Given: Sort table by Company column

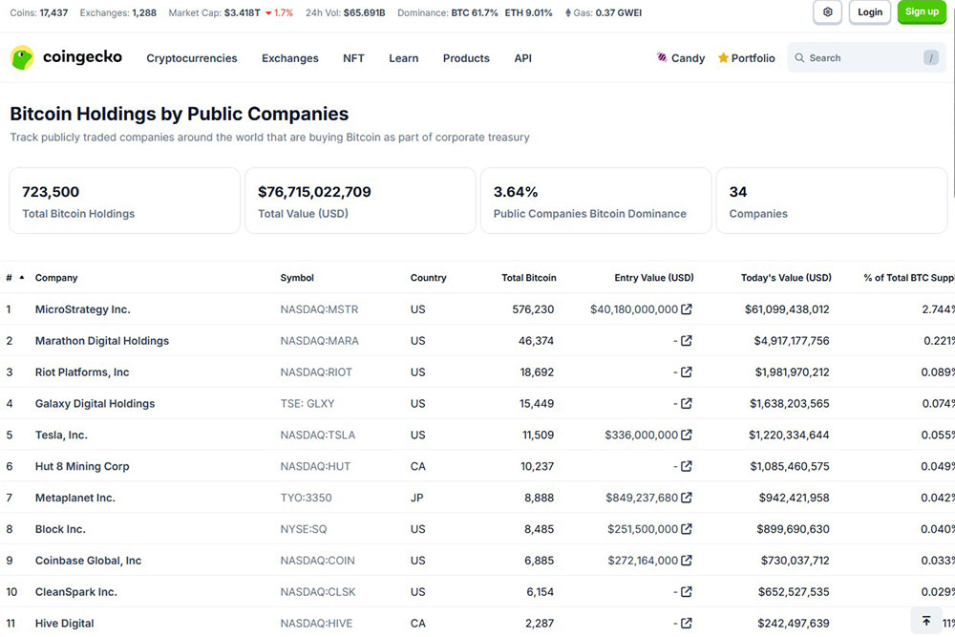Looking at the screenshot, I should [x=56, y=278].
